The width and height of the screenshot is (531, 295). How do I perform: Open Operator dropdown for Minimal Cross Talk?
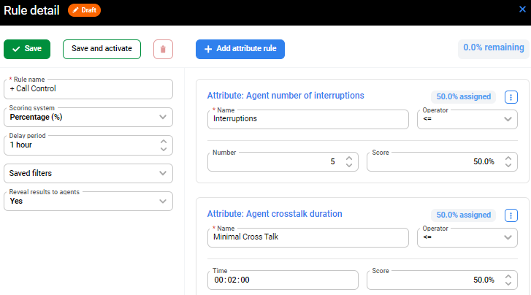[467, 237]
